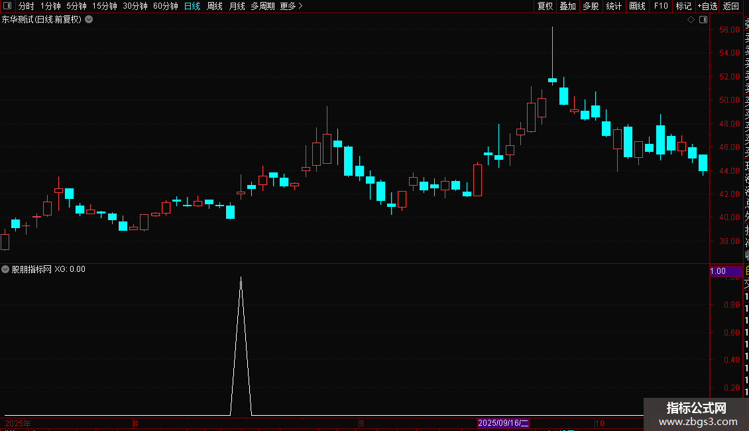749x431 pixels.
Task: Toggle the left sidebar panel icon
Action: tap(7, 6)
